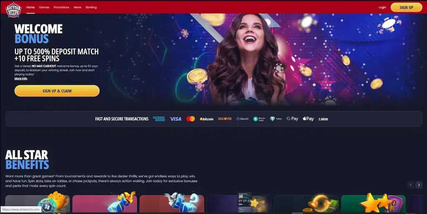This screenshot has height=214, width=427.
Task: Click the Mastercard logo
Action: [x=190, y=119]
